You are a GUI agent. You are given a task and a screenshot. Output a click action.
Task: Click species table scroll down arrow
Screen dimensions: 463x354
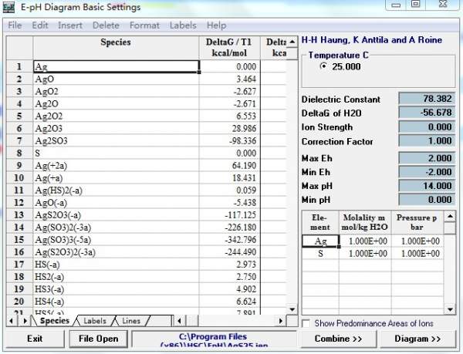pyautogui.click(x=292, y=309)
